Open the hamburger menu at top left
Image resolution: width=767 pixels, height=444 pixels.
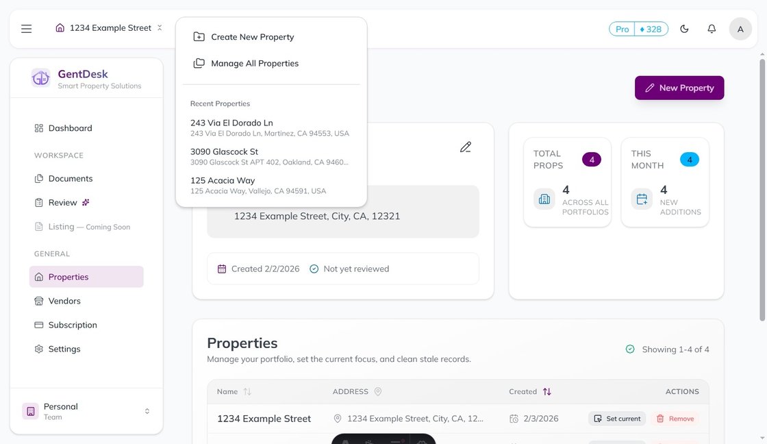(26, 28)
